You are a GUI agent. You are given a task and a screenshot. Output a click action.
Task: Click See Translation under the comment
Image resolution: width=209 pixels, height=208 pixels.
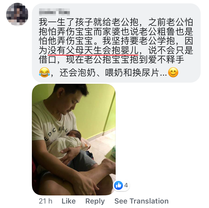coord(141,201)
